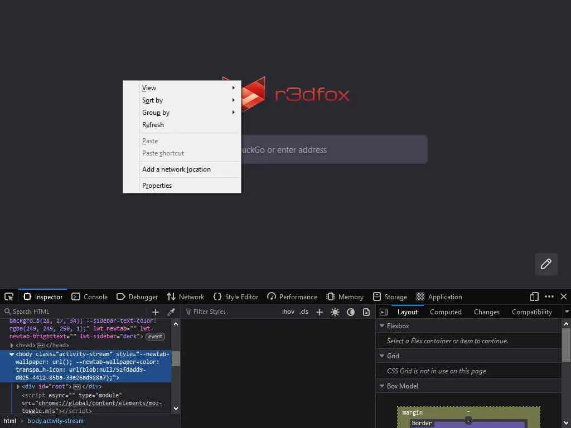Click the pencil customize new tab button
571x428 pixels.
coord(546,264)
